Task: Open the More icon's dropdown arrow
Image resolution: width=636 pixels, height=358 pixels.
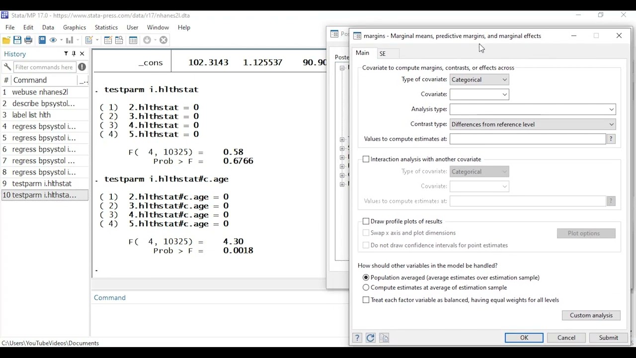Action: [155, 40]
